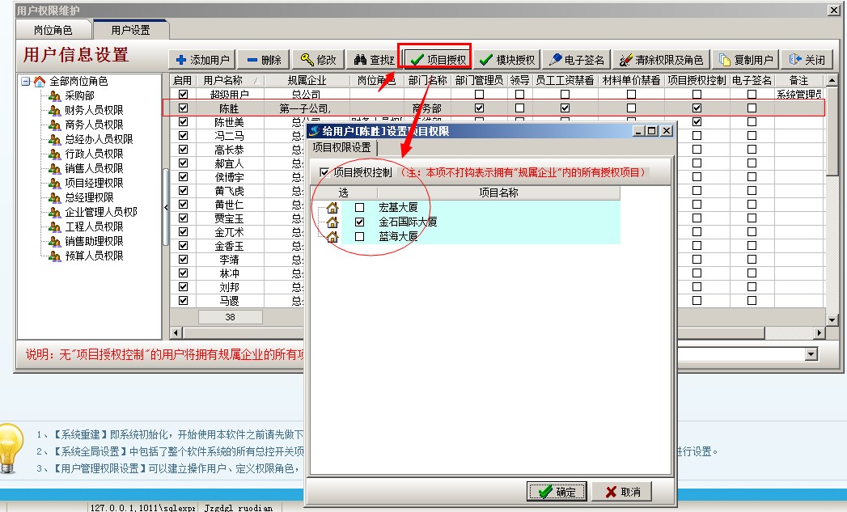Image resolution: width=847 pixels, height=512 pixels.
Task: Select the 项目权限设置 tab in dialog
Action: pyautogui.click(x=341, y=147)
